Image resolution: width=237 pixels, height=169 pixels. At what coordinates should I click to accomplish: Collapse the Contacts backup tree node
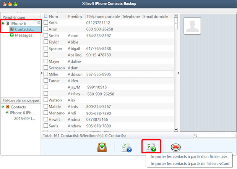pos(3,107)
